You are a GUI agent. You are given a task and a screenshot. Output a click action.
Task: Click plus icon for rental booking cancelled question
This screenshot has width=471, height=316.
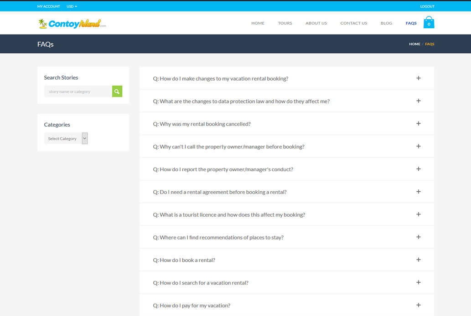click(418, 124)
